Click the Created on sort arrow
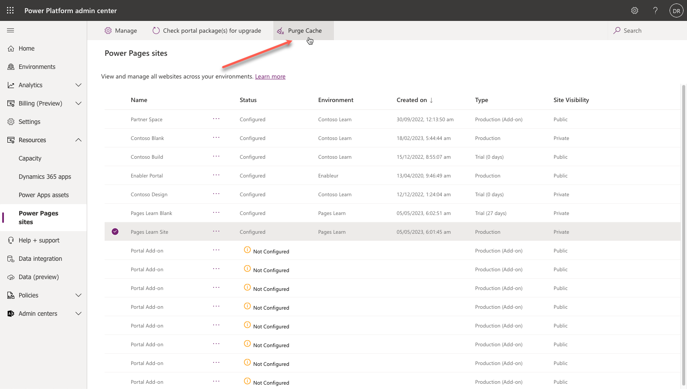The height and width of the screenshot is (389, 687). tap(431, 100)
